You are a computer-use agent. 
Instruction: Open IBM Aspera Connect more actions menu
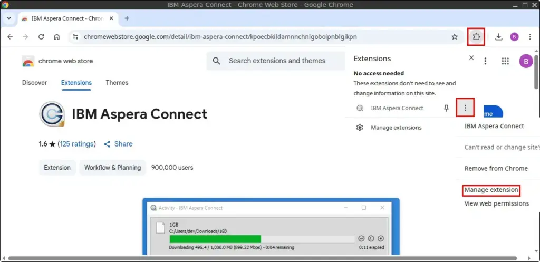tap(465, 108)
